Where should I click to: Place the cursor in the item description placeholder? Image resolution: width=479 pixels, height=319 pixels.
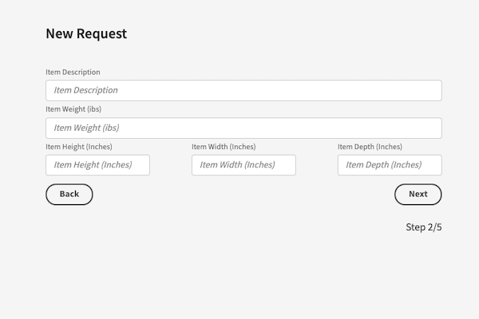click(86, 90)
